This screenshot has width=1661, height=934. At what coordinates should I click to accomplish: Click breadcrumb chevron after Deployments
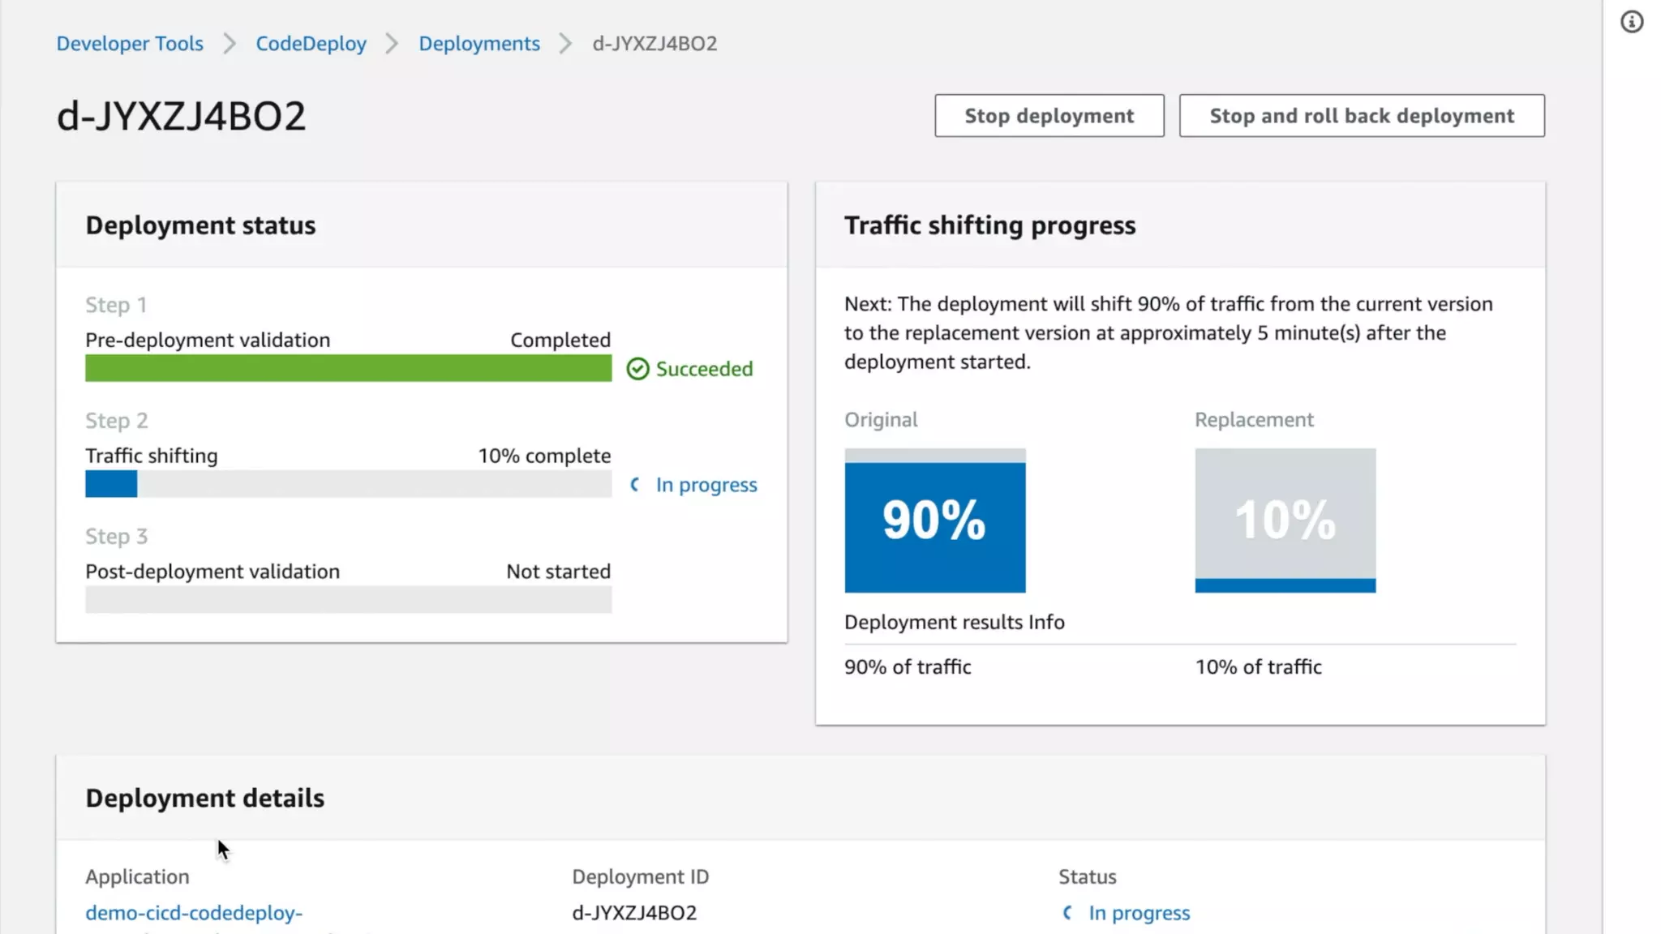[565, 44]
